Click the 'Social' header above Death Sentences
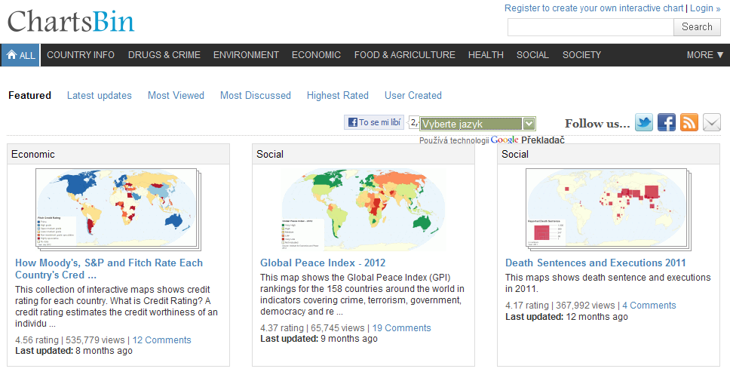This screenshot has width=730, height=381. coord(608,154)
